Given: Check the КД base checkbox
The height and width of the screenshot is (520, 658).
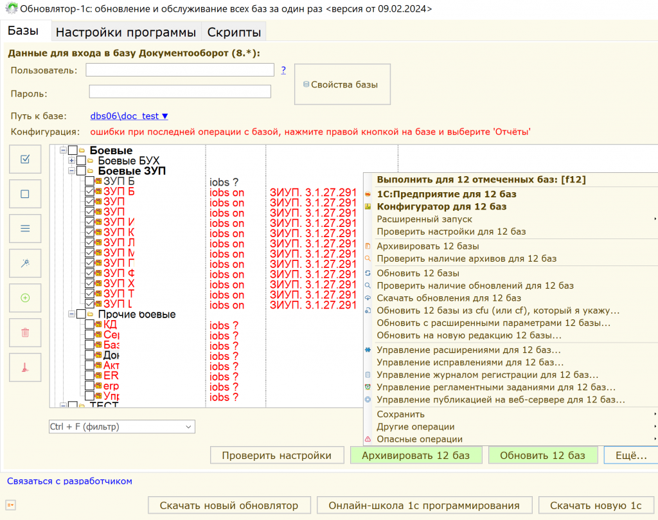Looking at the screenshot, I should click(x=89, y=324).
